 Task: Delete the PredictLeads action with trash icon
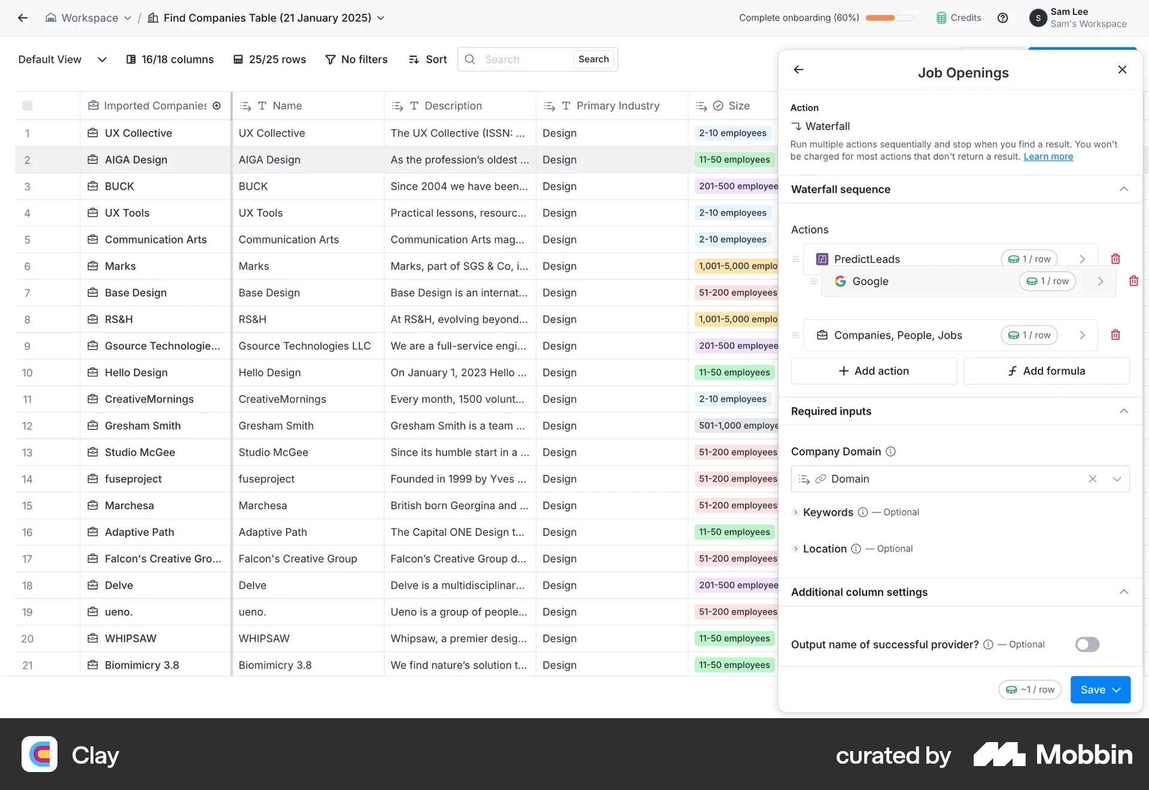(1115, 259)
